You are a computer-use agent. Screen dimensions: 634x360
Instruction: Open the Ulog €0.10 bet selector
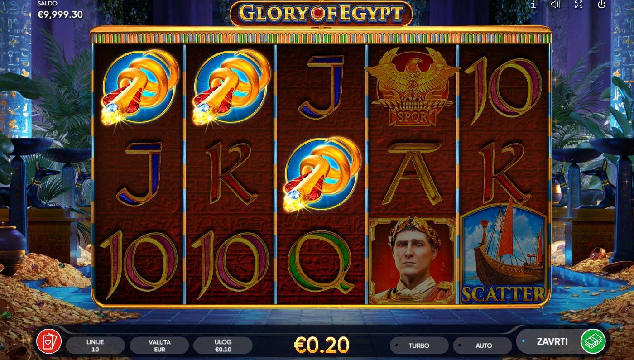pos(223,346)
